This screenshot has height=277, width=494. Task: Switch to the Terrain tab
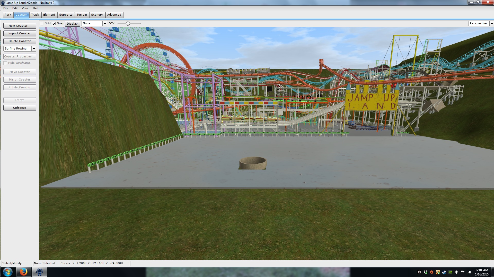pos(82,15)
